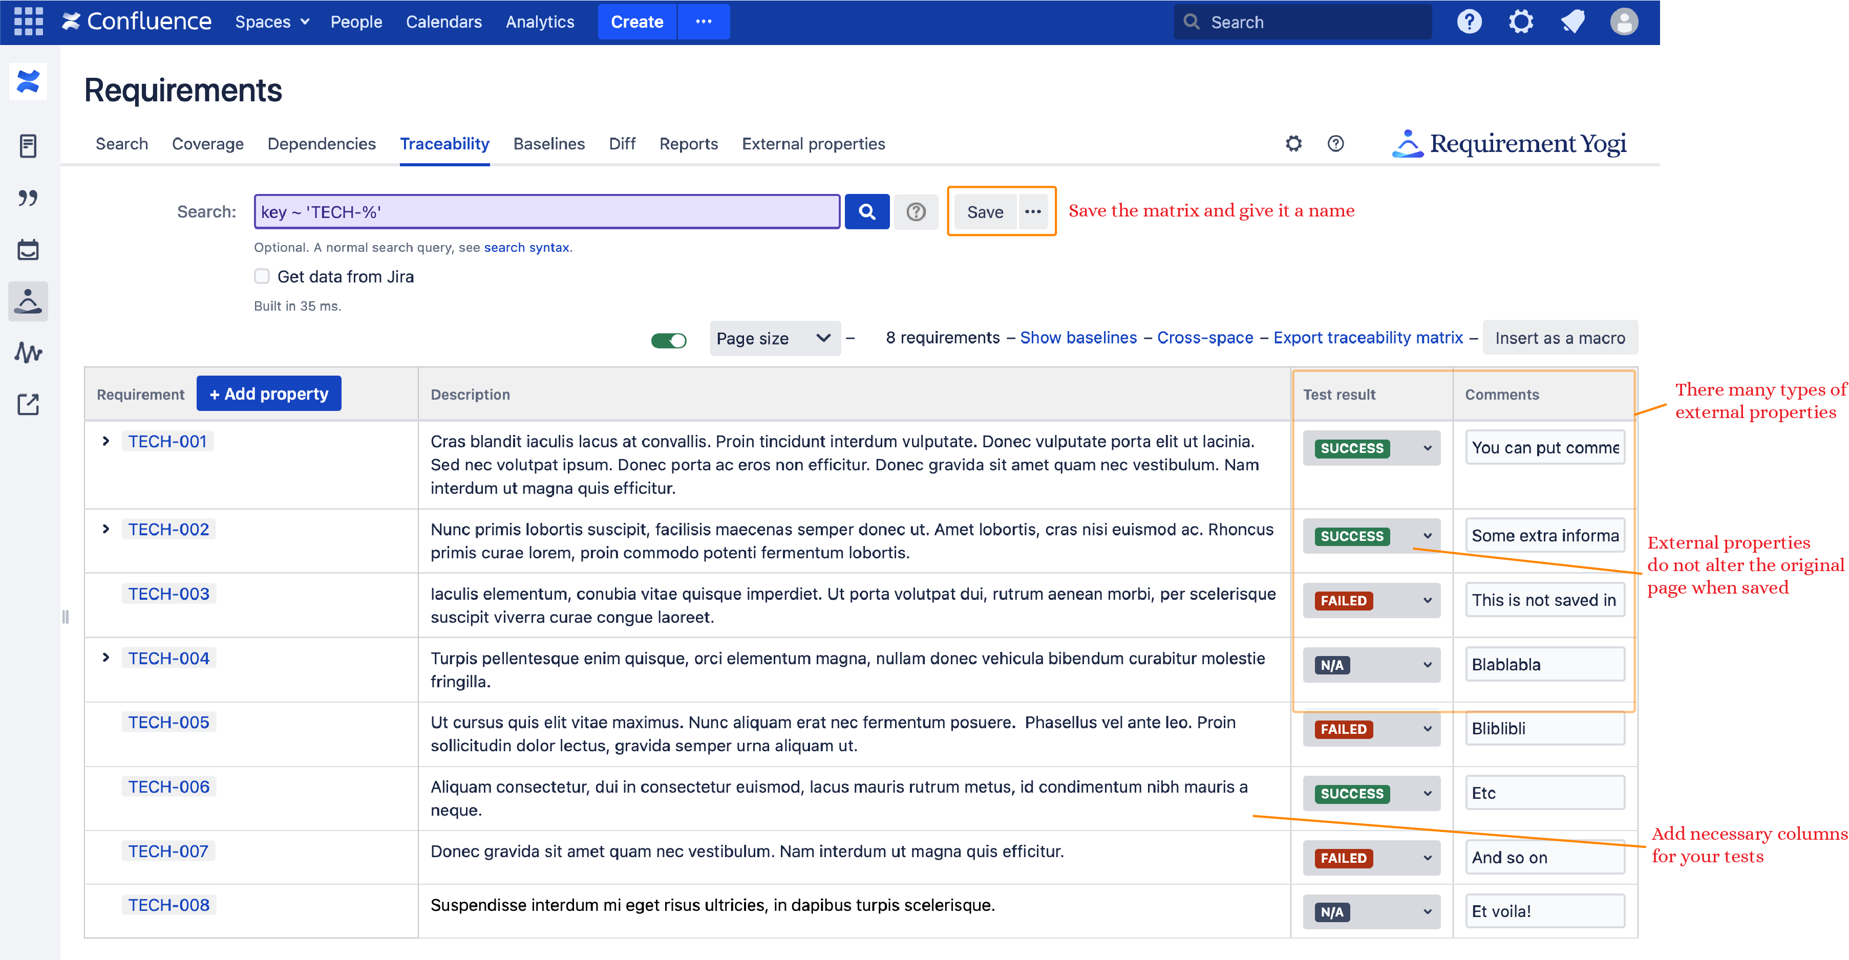Enable the Get data from Jira checkbox
The image size is (1849, 960).
(262, 276)
